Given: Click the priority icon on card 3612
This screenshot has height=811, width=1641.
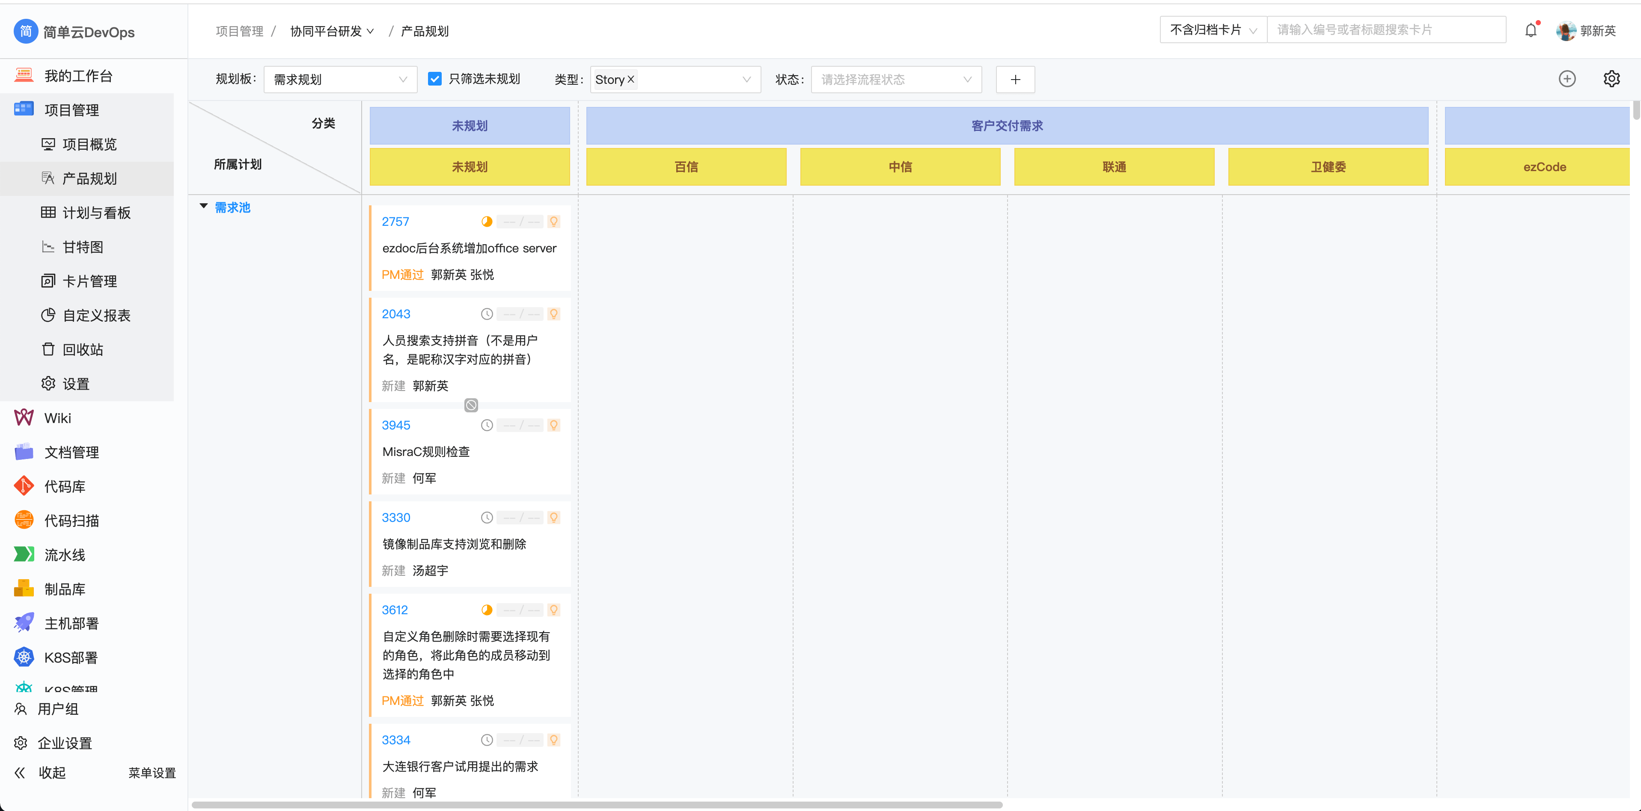Looking at the screenshot, I should [487, 610].
